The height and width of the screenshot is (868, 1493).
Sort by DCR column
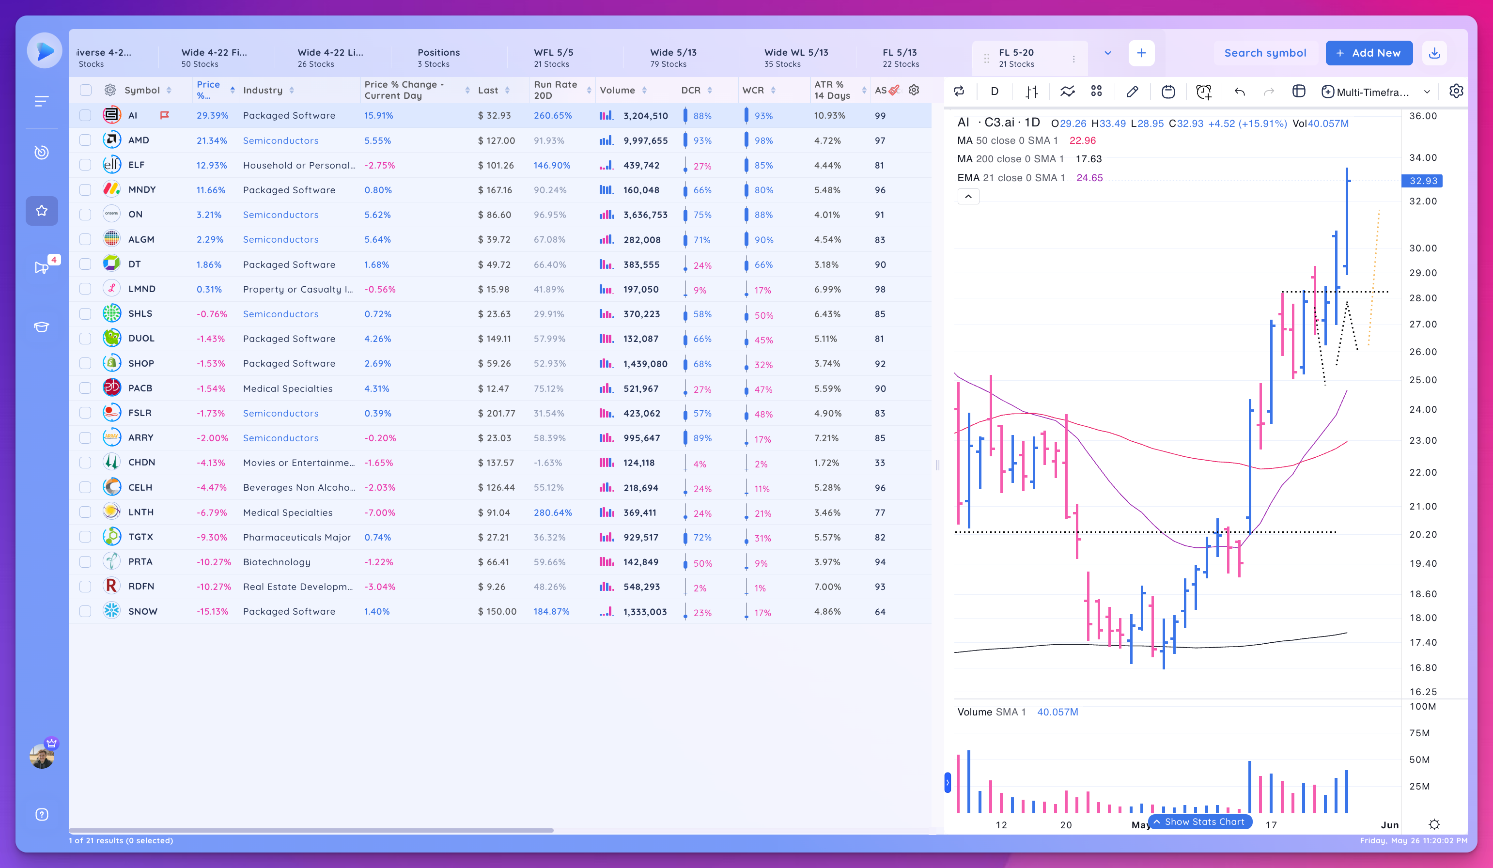coord(710,90)
